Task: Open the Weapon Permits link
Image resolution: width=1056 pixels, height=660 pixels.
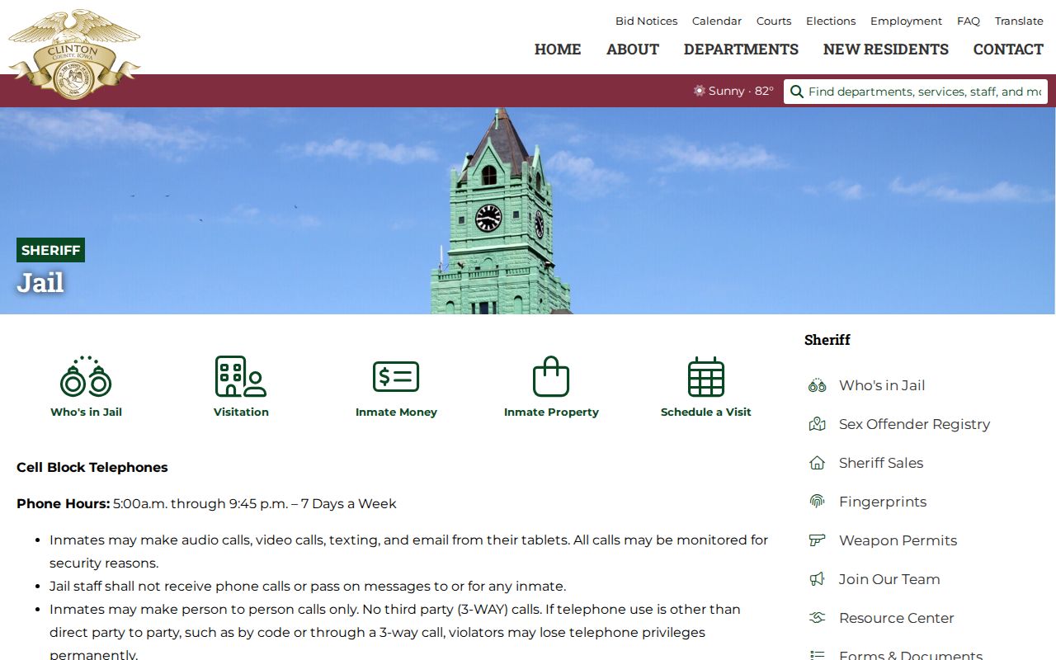Action: 898,540
